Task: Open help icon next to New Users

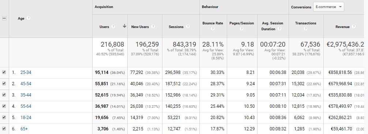Action: click(x=153, y=27)
